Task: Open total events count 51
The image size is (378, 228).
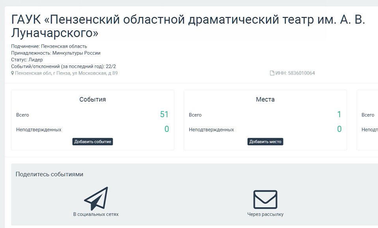Action: click(164, 114)
